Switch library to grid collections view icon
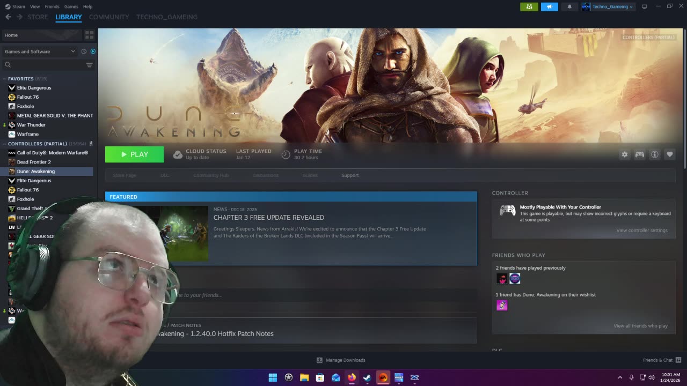The image size is (687, 386). pos(89,35)
